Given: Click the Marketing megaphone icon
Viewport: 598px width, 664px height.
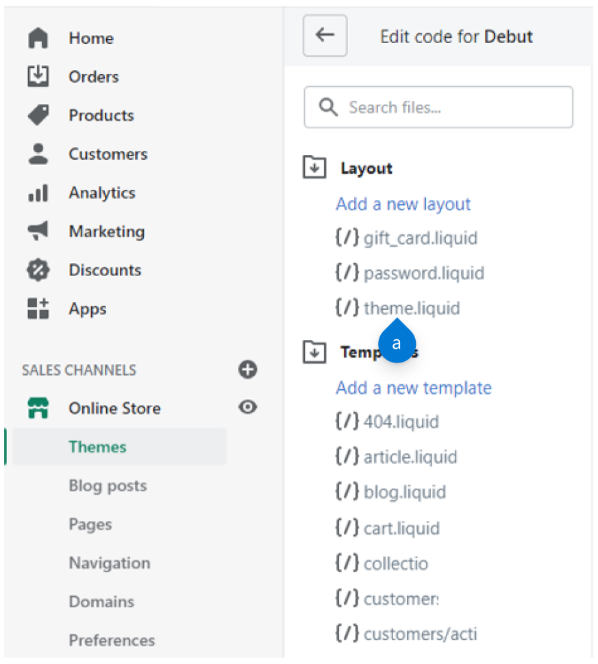Looking at the screenshot, I should point(38,231).
